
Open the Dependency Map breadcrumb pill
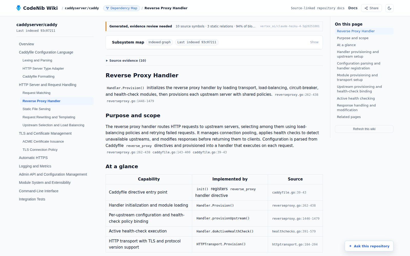(x=121, y=8)
